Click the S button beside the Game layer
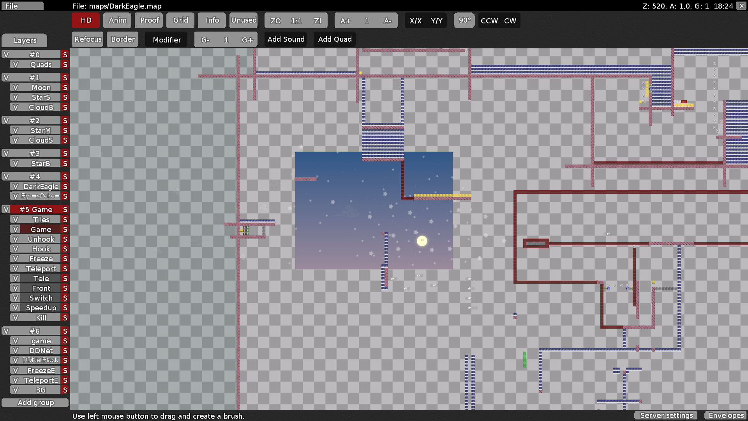The image size is (748, 421). click(65, 229)
